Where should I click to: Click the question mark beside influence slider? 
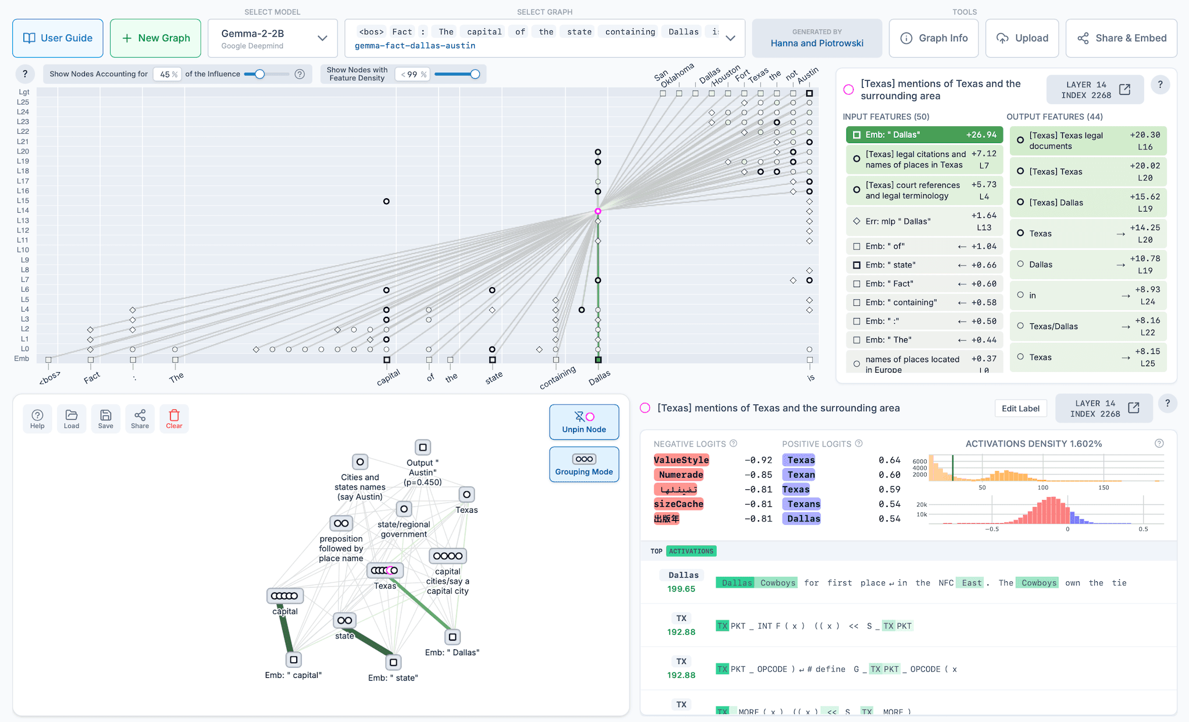point(300,74)
